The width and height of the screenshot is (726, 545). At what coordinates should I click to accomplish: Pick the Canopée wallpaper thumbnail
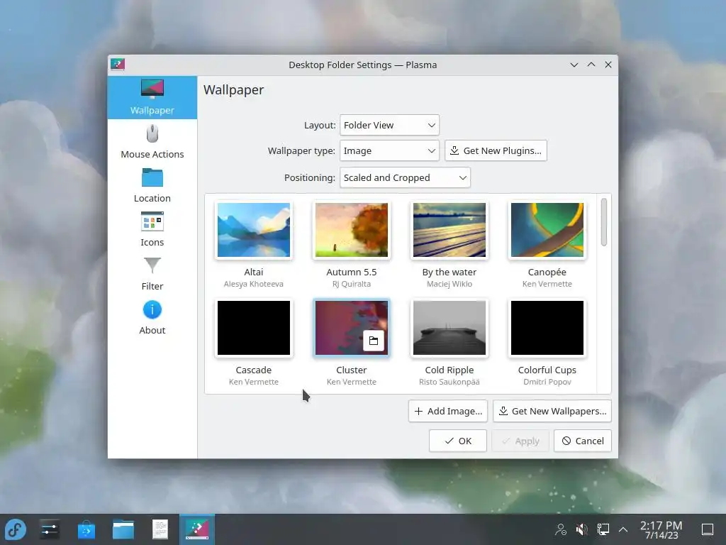547,230
